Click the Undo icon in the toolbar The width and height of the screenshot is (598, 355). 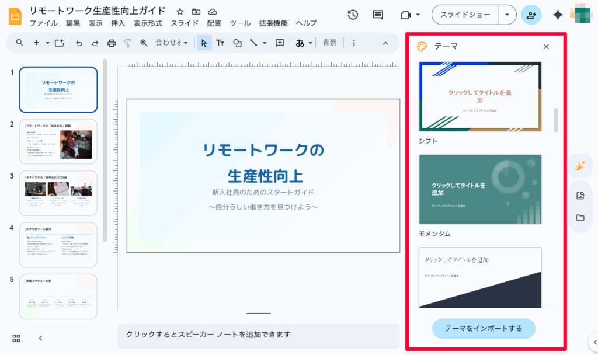79,43
